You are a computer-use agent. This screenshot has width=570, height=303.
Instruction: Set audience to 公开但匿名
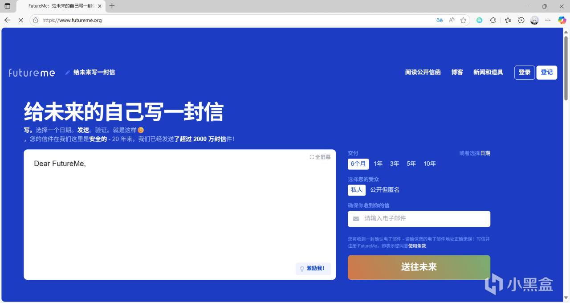point(385,190)
